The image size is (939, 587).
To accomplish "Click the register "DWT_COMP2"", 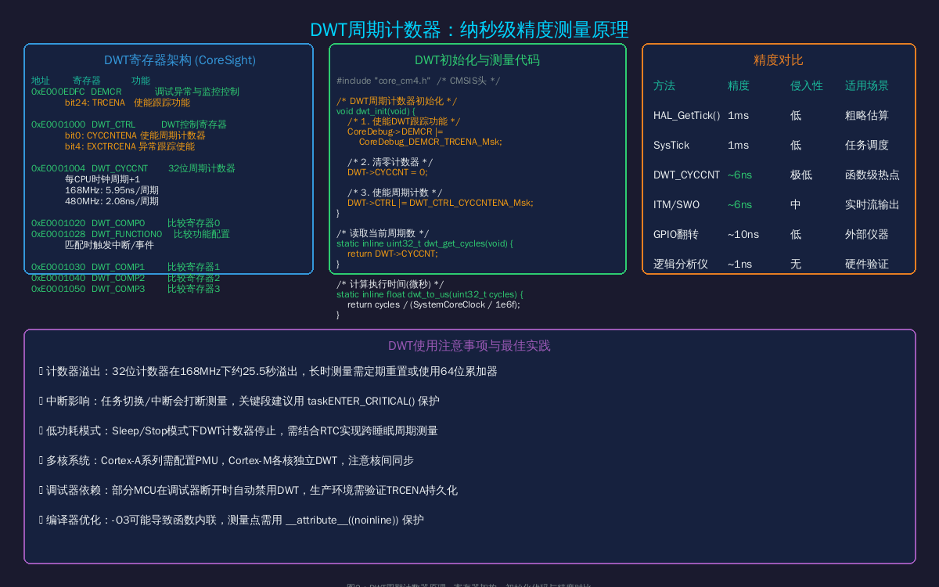I will (x=118, y=278).
